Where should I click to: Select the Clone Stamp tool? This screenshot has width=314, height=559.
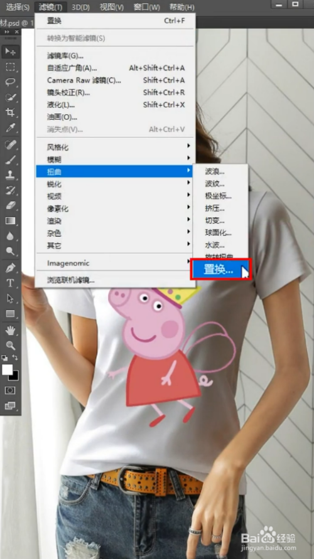click(10, 175)
